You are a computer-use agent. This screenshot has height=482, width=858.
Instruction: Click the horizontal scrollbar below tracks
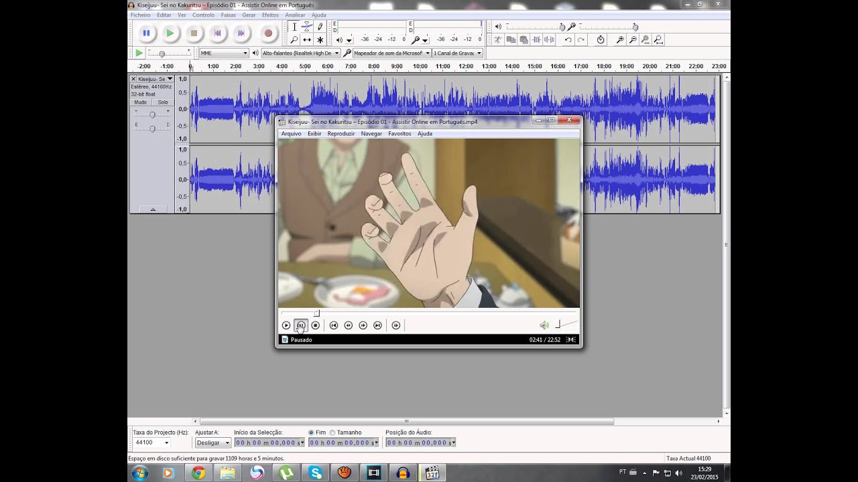click(407, 422)
